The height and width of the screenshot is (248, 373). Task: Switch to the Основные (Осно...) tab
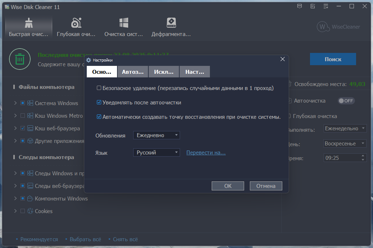[102, 72]
